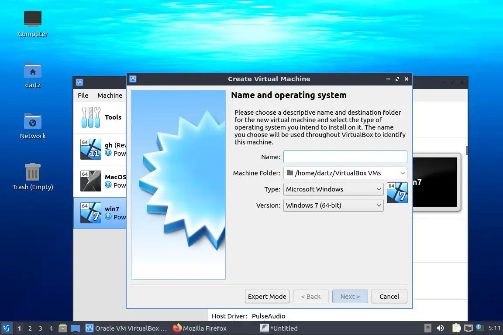Open the Trash (Empty) desktop icon

coord(33,177)
